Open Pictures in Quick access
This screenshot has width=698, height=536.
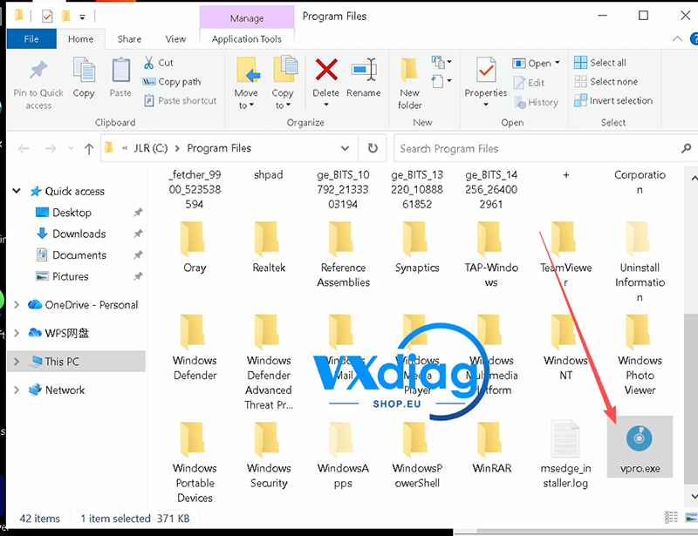tap(71, 276)
